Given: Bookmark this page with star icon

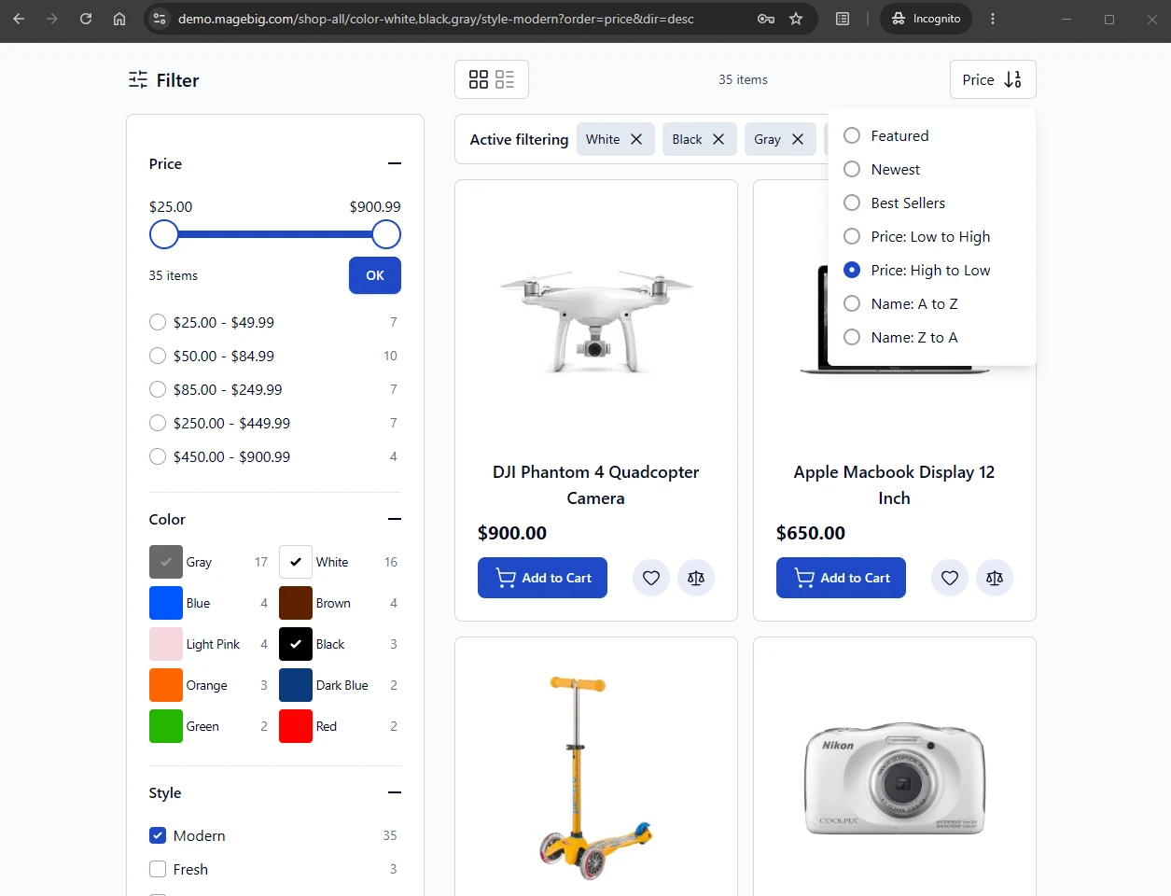Looking at the screenshot, I should point(796,19).
